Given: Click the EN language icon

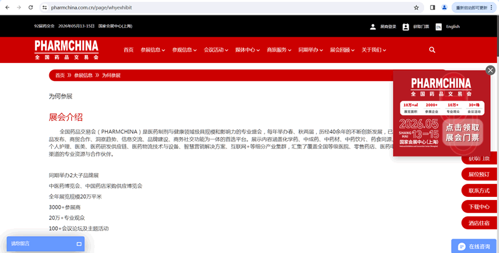Looking at the screenshot, I should click(438, 27).
